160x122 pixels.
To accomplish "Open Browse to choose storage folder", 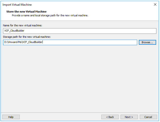I will [147, 42].
